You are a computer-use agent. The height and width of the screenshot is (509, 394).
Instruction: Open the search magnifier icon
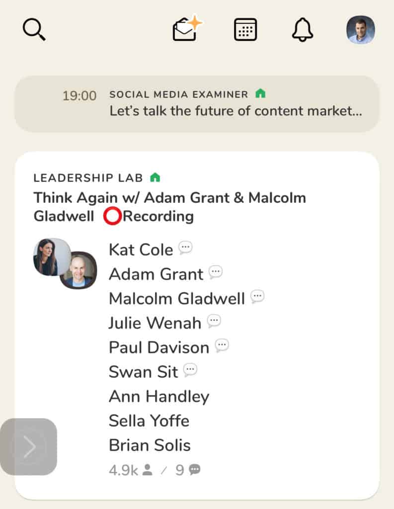click(x=34, y=30)
